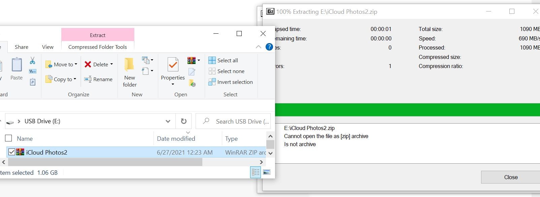Click the horizontal scrollbar right arrow
The image size is (540, 197).
coord(261,162)
